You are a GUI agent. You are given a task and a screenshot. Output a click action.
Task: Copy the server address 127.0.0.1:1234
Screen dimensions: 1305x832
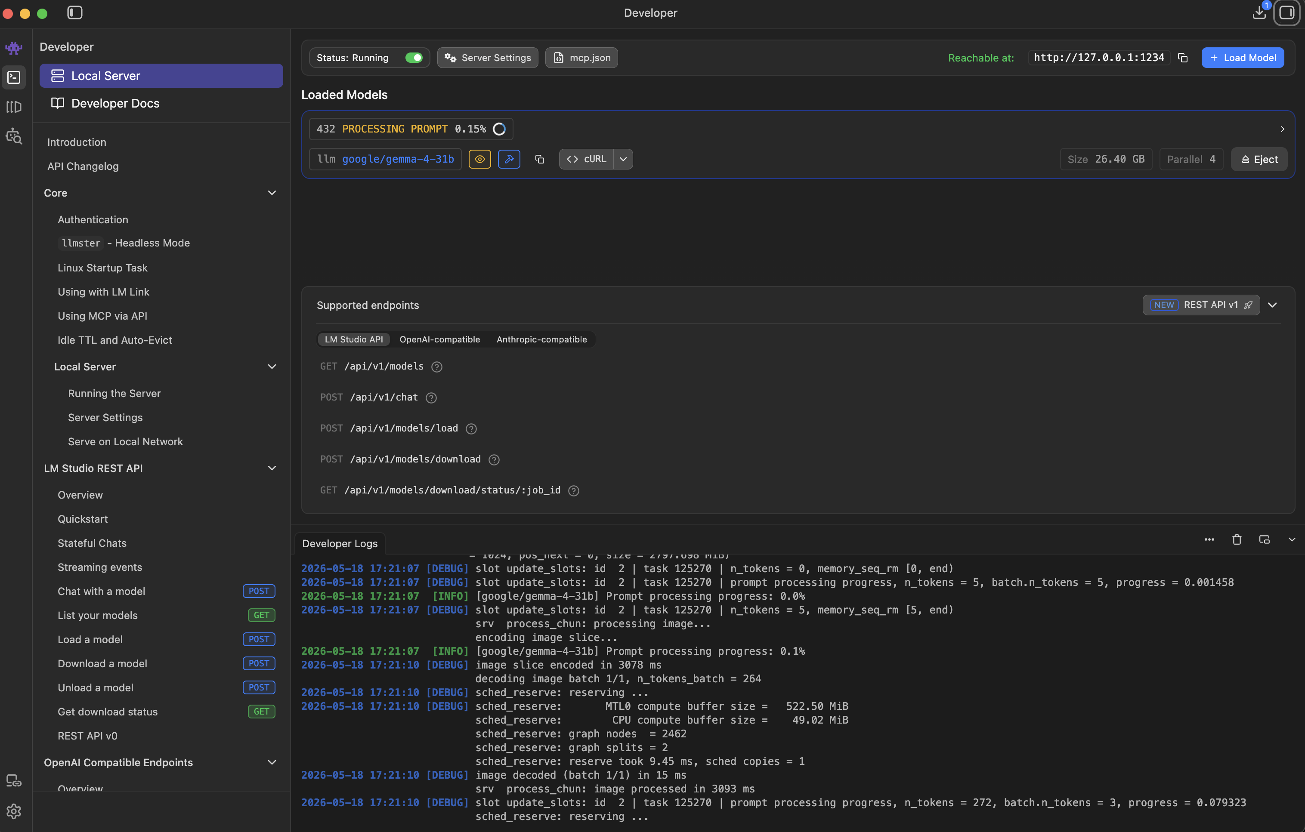1182,57
